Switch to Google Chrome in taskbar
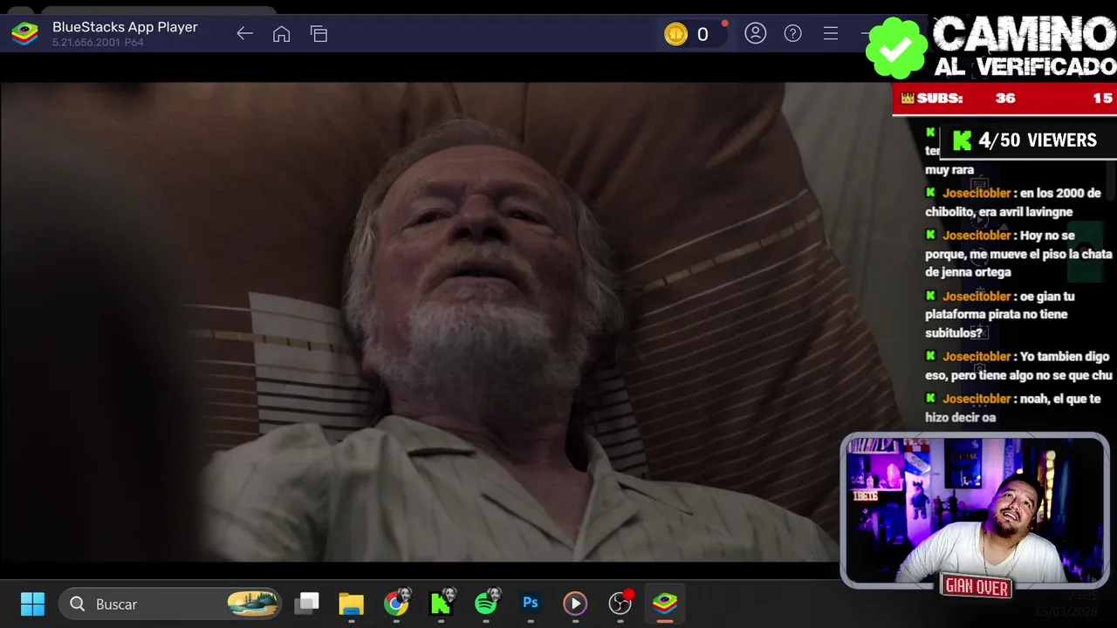The width and height of the screenshot is (1117, 628). pyautogui.click(x=396, y=604)
